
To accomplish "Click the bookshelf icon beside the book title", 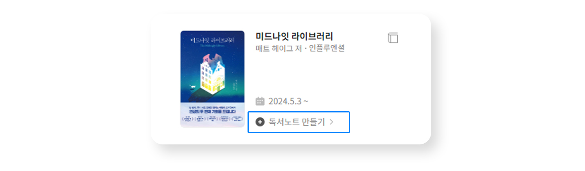I will tap(393, 38).
